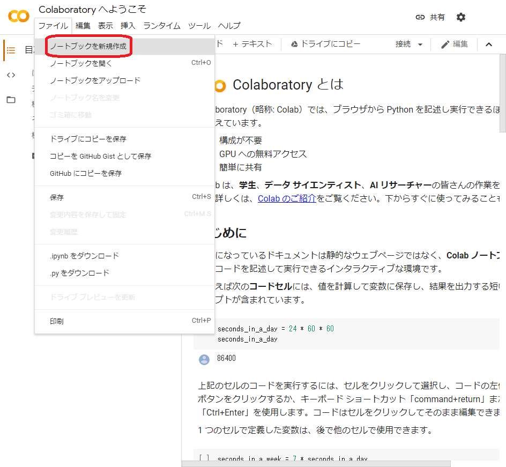The image size is (506, 467).
Task: Click the seconds_in_a_week code cell bracket
Action: (x=204, y=458)
